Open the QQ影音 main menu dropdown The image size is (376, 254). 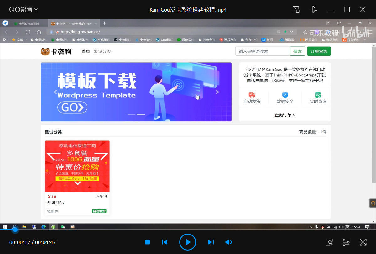[x=23, y=9]
